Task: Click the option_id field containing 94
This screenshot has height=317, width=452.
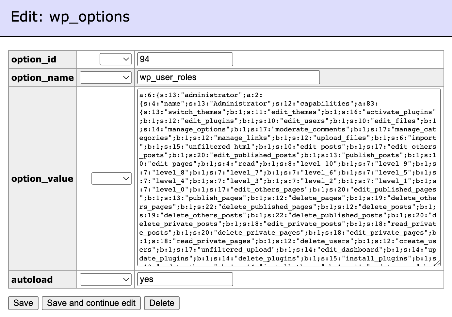Action: 185,59
